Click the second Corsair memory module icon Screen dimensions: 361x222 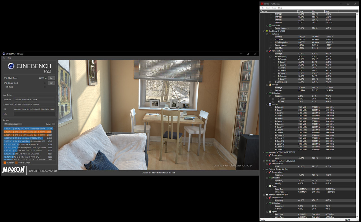click(x=267, y=161)
